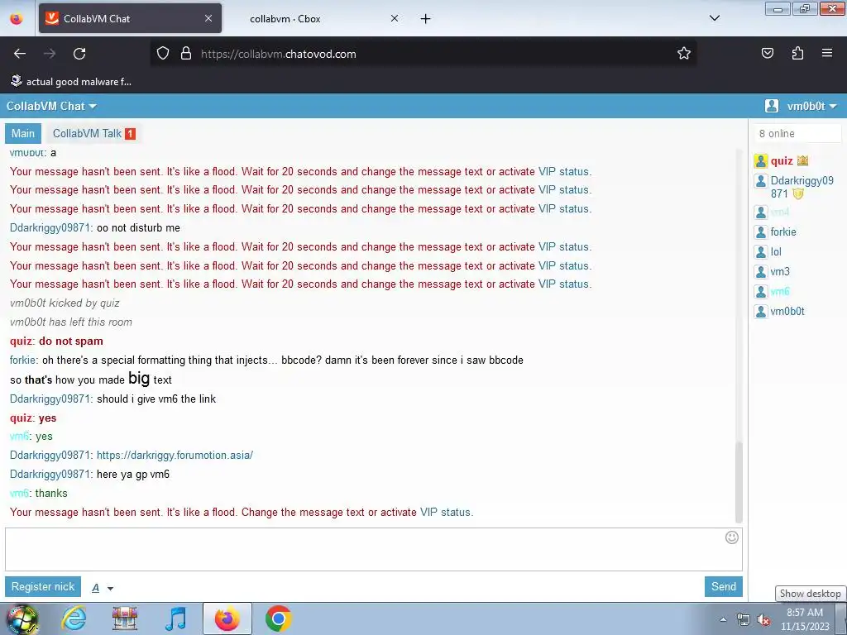Select user vm6 in online list
Image resolution: width=847 pixels, height=635 pixels.
780,292
